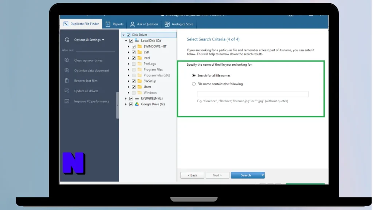This screenshot has width=373, height=210.
Task: Click the file name text field
Action: coord(253,94)
